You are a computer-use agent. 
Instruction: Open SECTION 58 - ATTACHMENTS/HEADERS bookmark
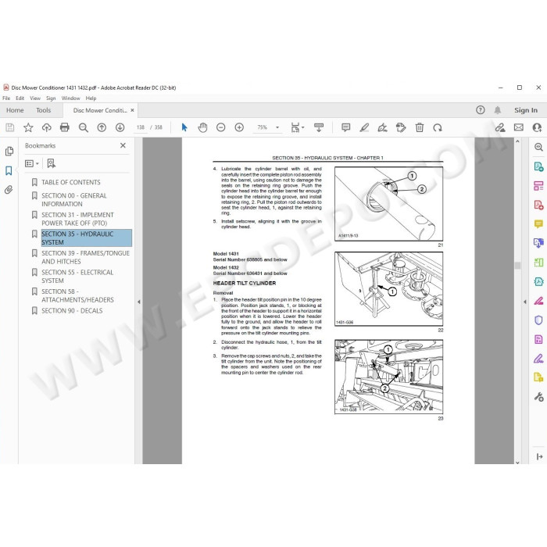[x=77, y=296]
